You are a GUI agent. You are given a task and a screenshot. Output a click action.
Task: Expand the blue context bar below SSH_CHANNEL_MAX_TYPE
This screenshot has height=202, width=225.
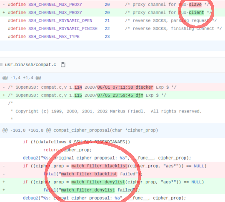(112, 46)
